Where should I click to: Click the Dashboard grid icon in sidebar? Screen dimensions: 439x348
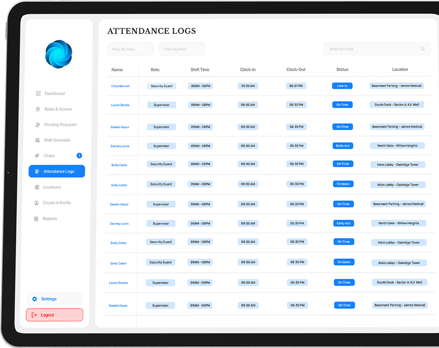(38, 94)
